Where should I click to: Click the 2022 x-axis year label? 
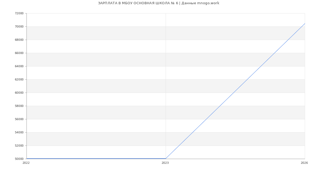pyautogui.click(x=26, y=163)
